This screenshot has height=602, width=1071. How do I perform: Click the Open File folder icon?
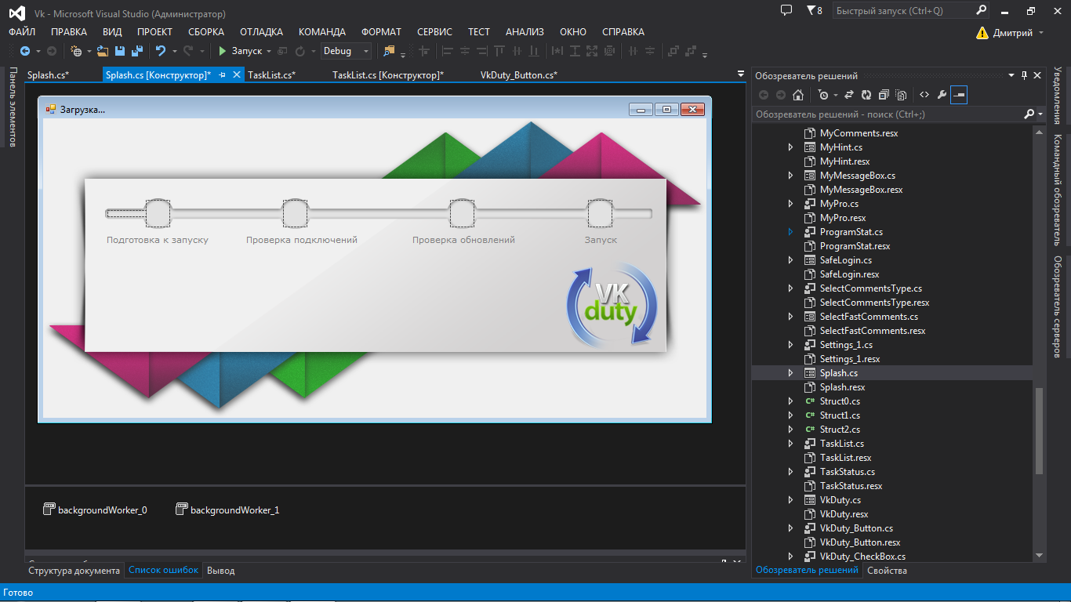click(x=103, y=51)
